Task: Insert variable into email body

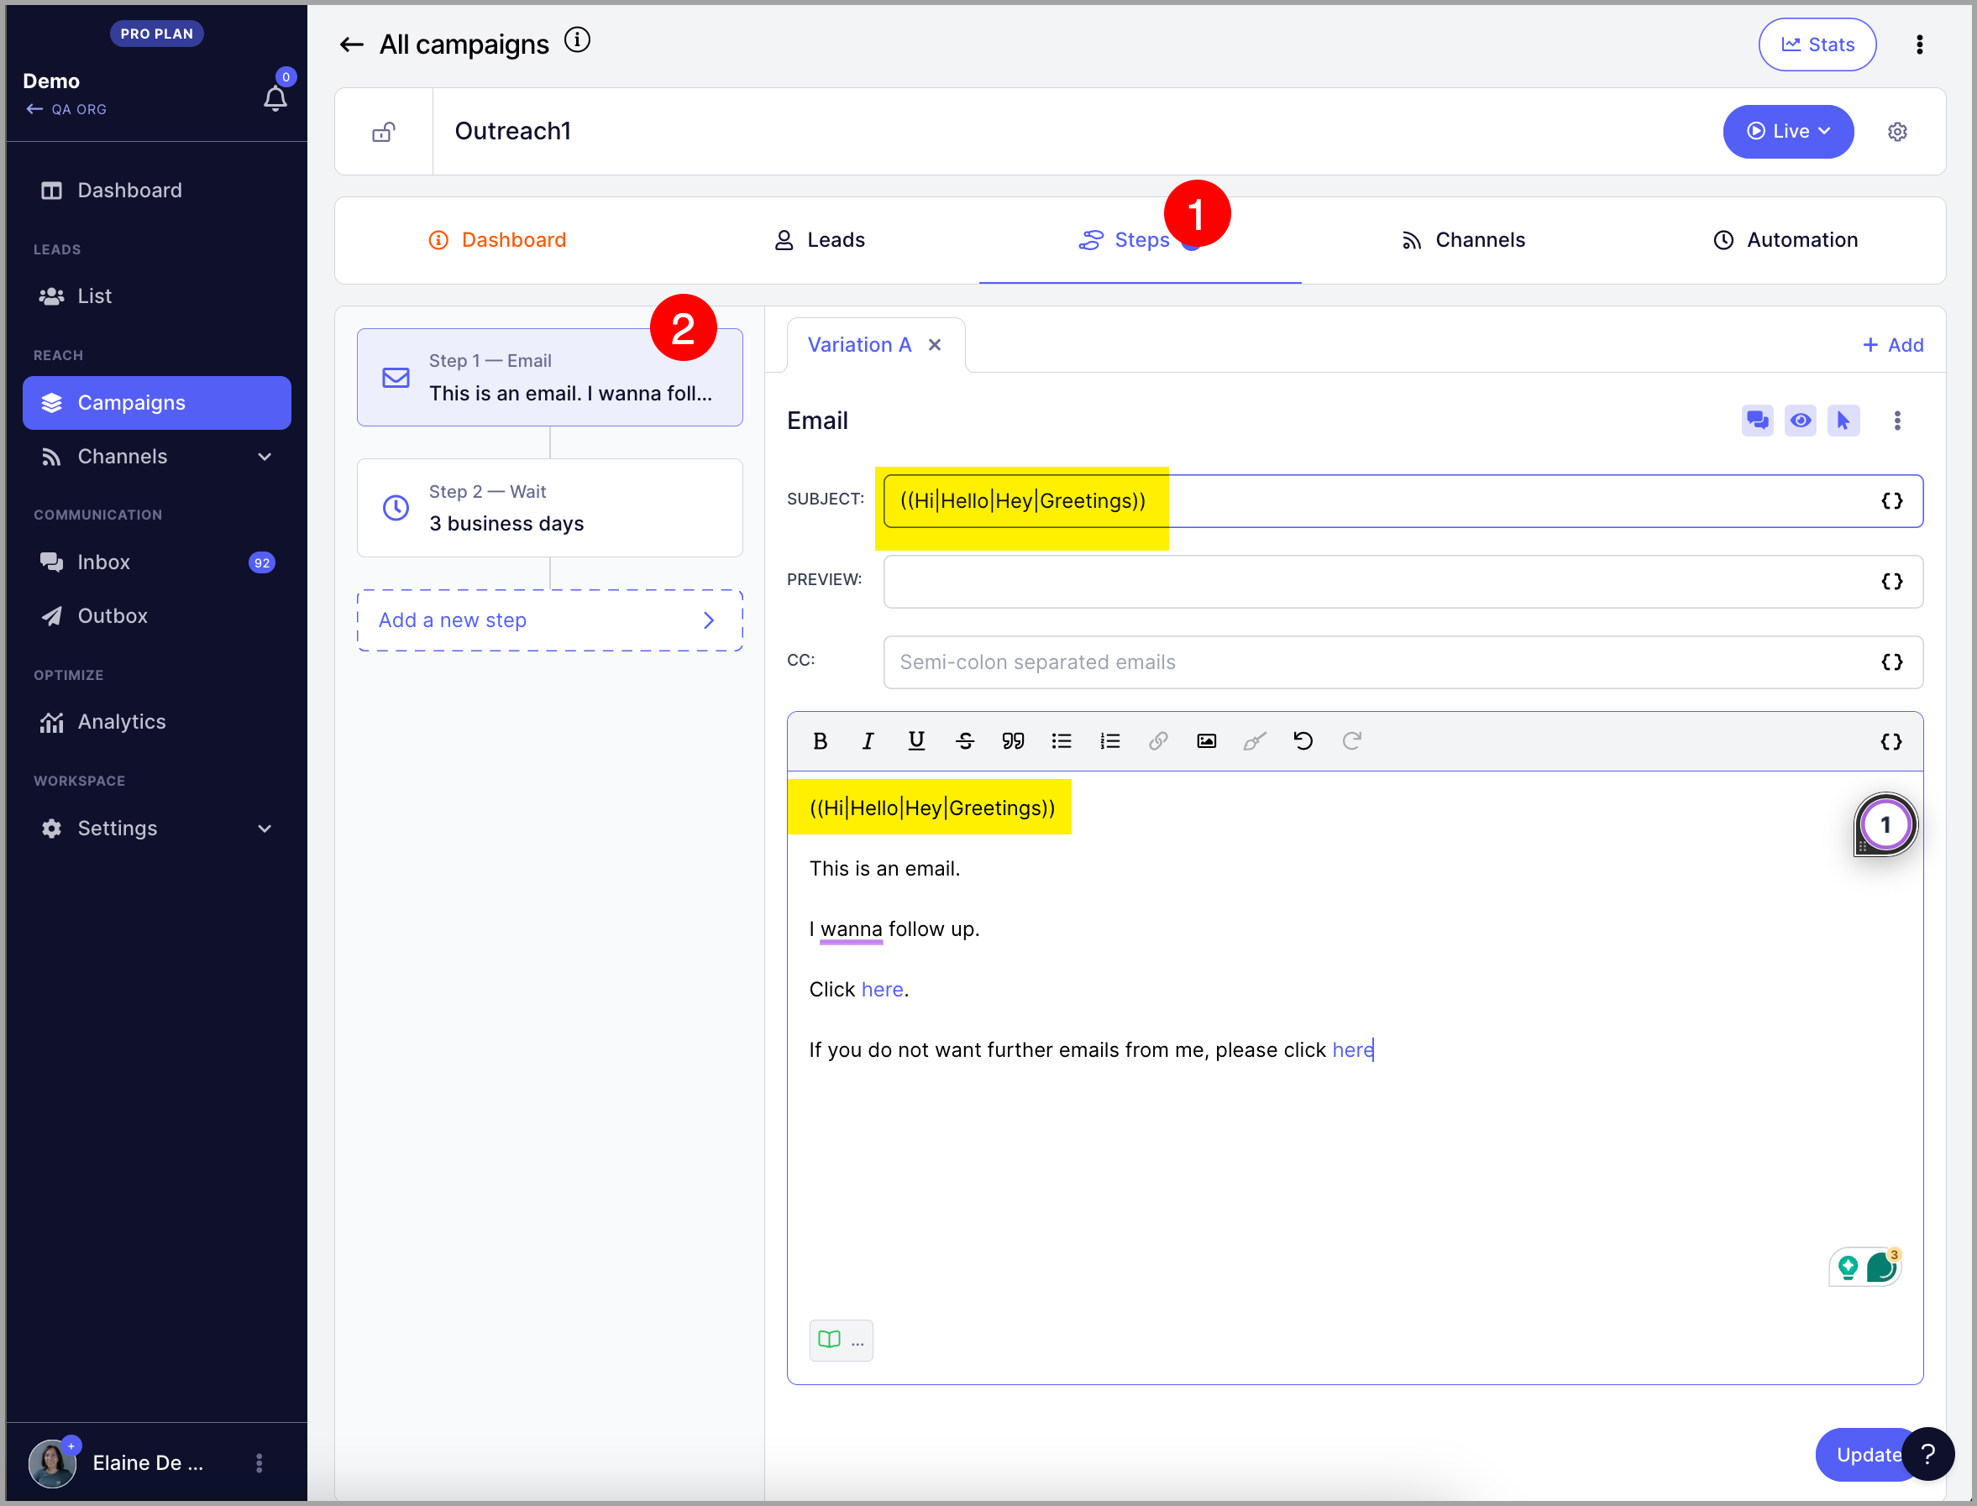Action: 1891,741
